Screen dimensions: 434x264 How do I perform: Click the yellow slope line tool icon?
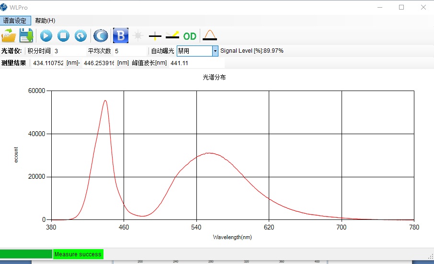point(172,35)
